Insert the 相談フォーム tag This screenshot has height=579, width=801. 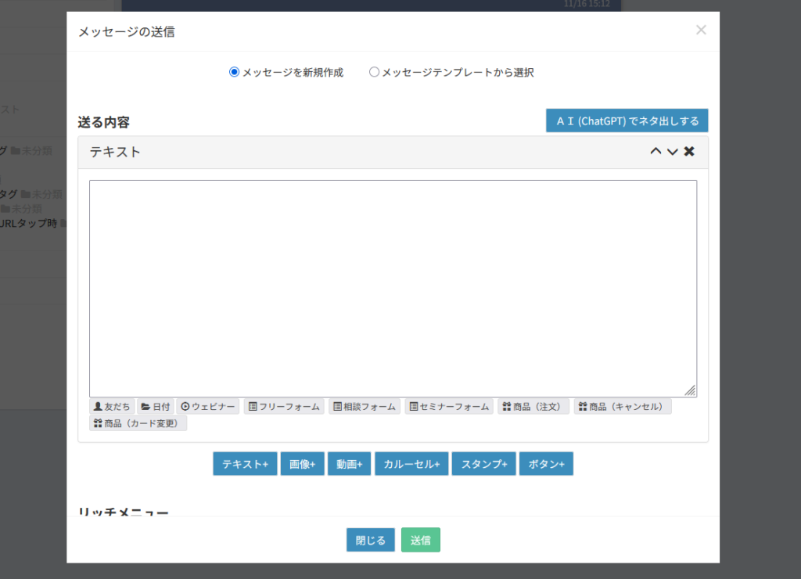[x=364, y=407]
